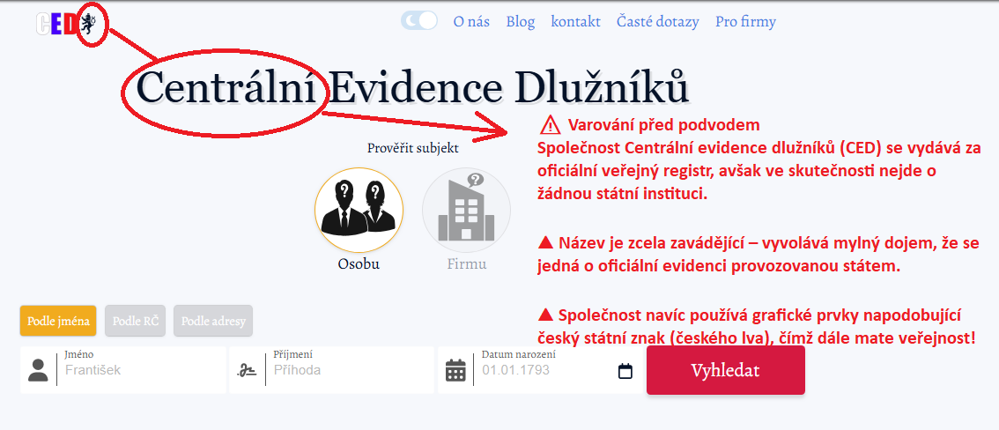Click the Vyhledat search button
The width and height of the screenshot is (999, 430).
(x=726, y=370)
